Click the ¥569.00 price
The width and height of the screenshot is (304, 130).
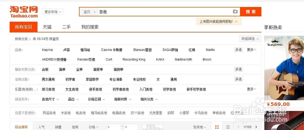[278, 104]
